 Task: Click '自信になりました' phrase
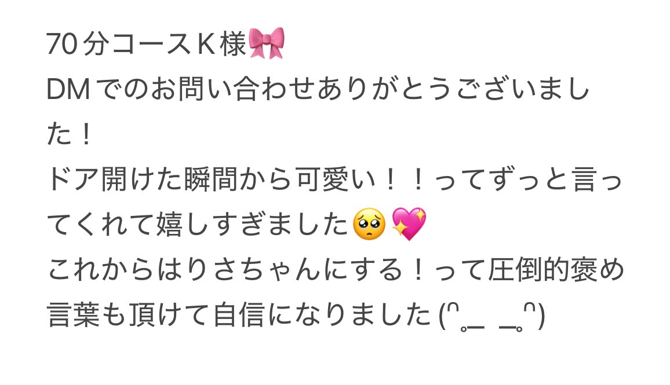pos(321,316)
